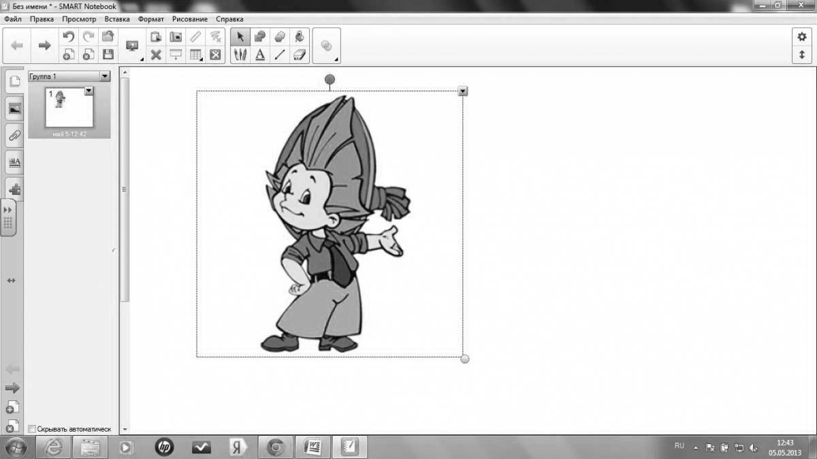Click the Undo button
817x459 pixels.
pyautogui.click(x=67, y=37)
